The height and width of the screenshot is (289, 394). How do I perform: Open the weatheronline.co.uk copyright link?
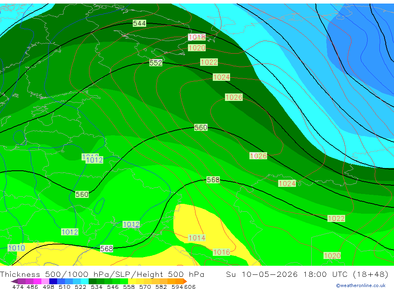click(361, 285)
